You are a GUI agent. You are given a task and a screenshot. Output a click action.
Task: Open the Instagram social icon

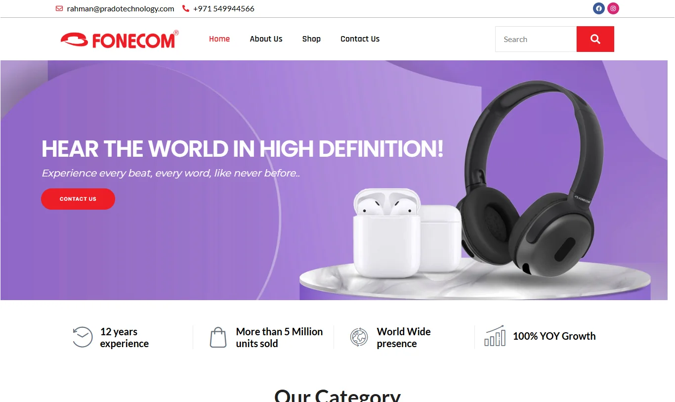pos(613,8)
